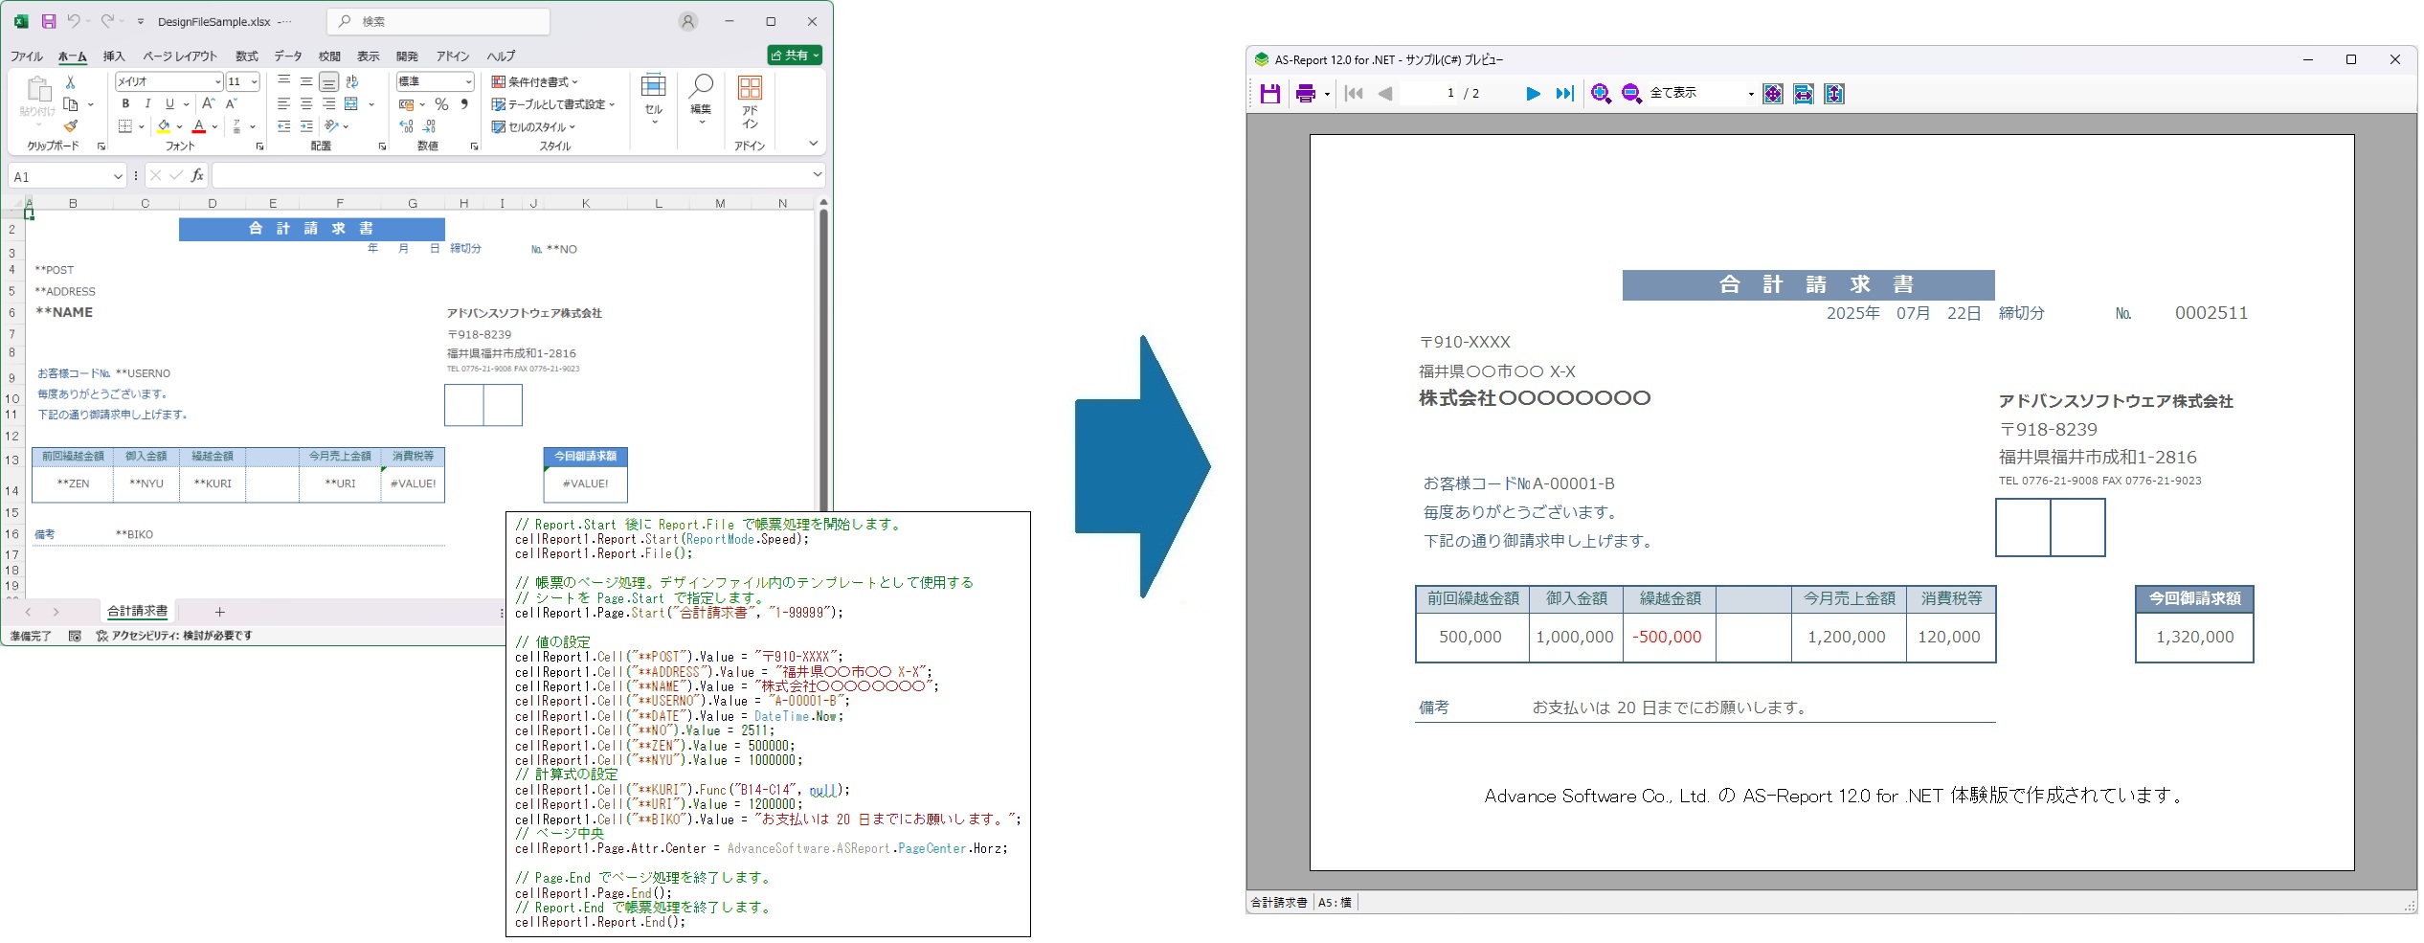The width and height of the screenshot is (2424, 943).
Task: Jump to the last preview page
Action: (x=1564, y=94)
